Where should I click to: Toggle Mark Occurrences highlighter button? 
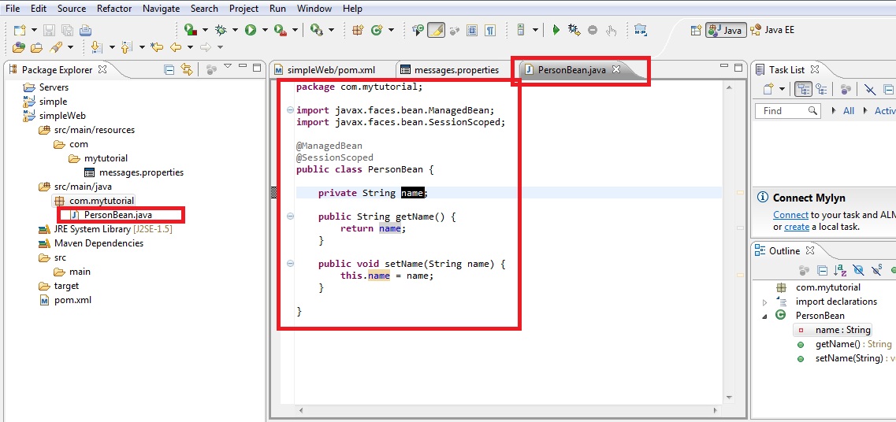(x=436, y=30)
